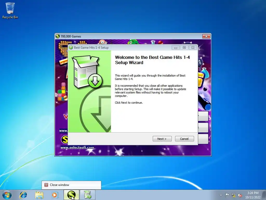Open Windows Media Player from the taskbar
Image resolution: width=266 pixels, height=200 pixels.
[55, 195]
